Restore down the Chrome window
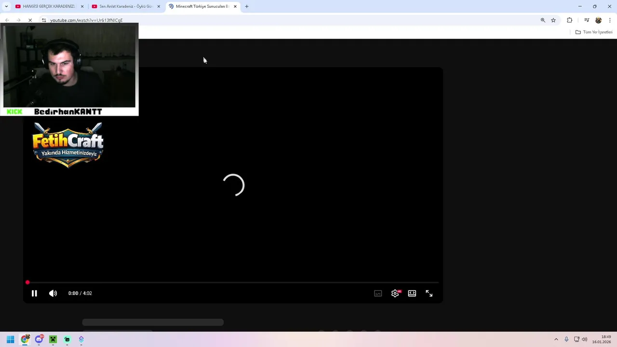Image resolution: width=617 pixels, height=347 pixels. coord(595,6)
